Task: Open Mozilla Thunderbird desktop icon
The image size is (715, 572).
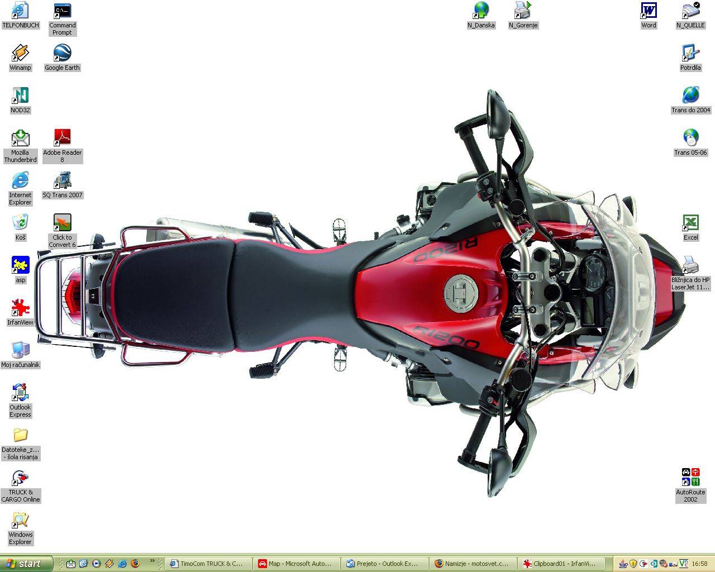Action: click(20, 146)
